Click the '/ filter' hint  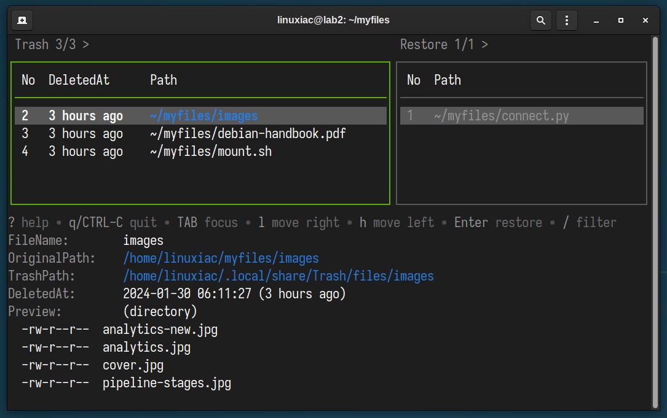[x=589, y=222]
